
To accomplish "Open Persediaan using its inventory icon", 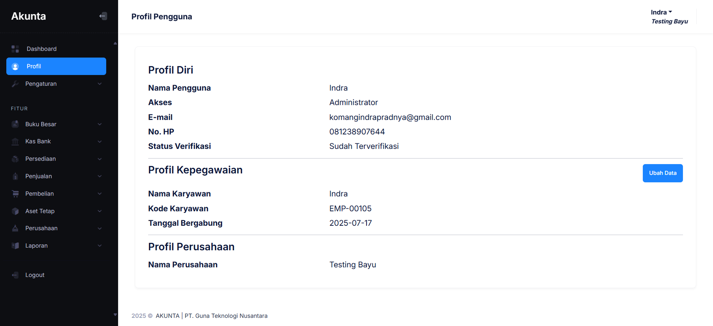I will point(15,159).
